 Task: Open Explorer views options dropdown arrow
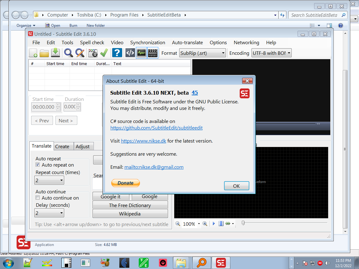(x=319, y=26)
